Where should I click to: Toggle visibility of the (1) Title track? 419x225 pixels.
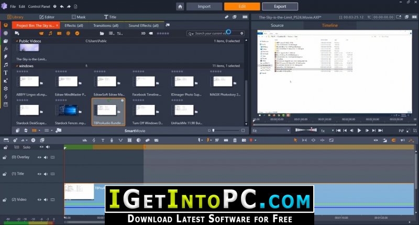click(x=39, y=174)
